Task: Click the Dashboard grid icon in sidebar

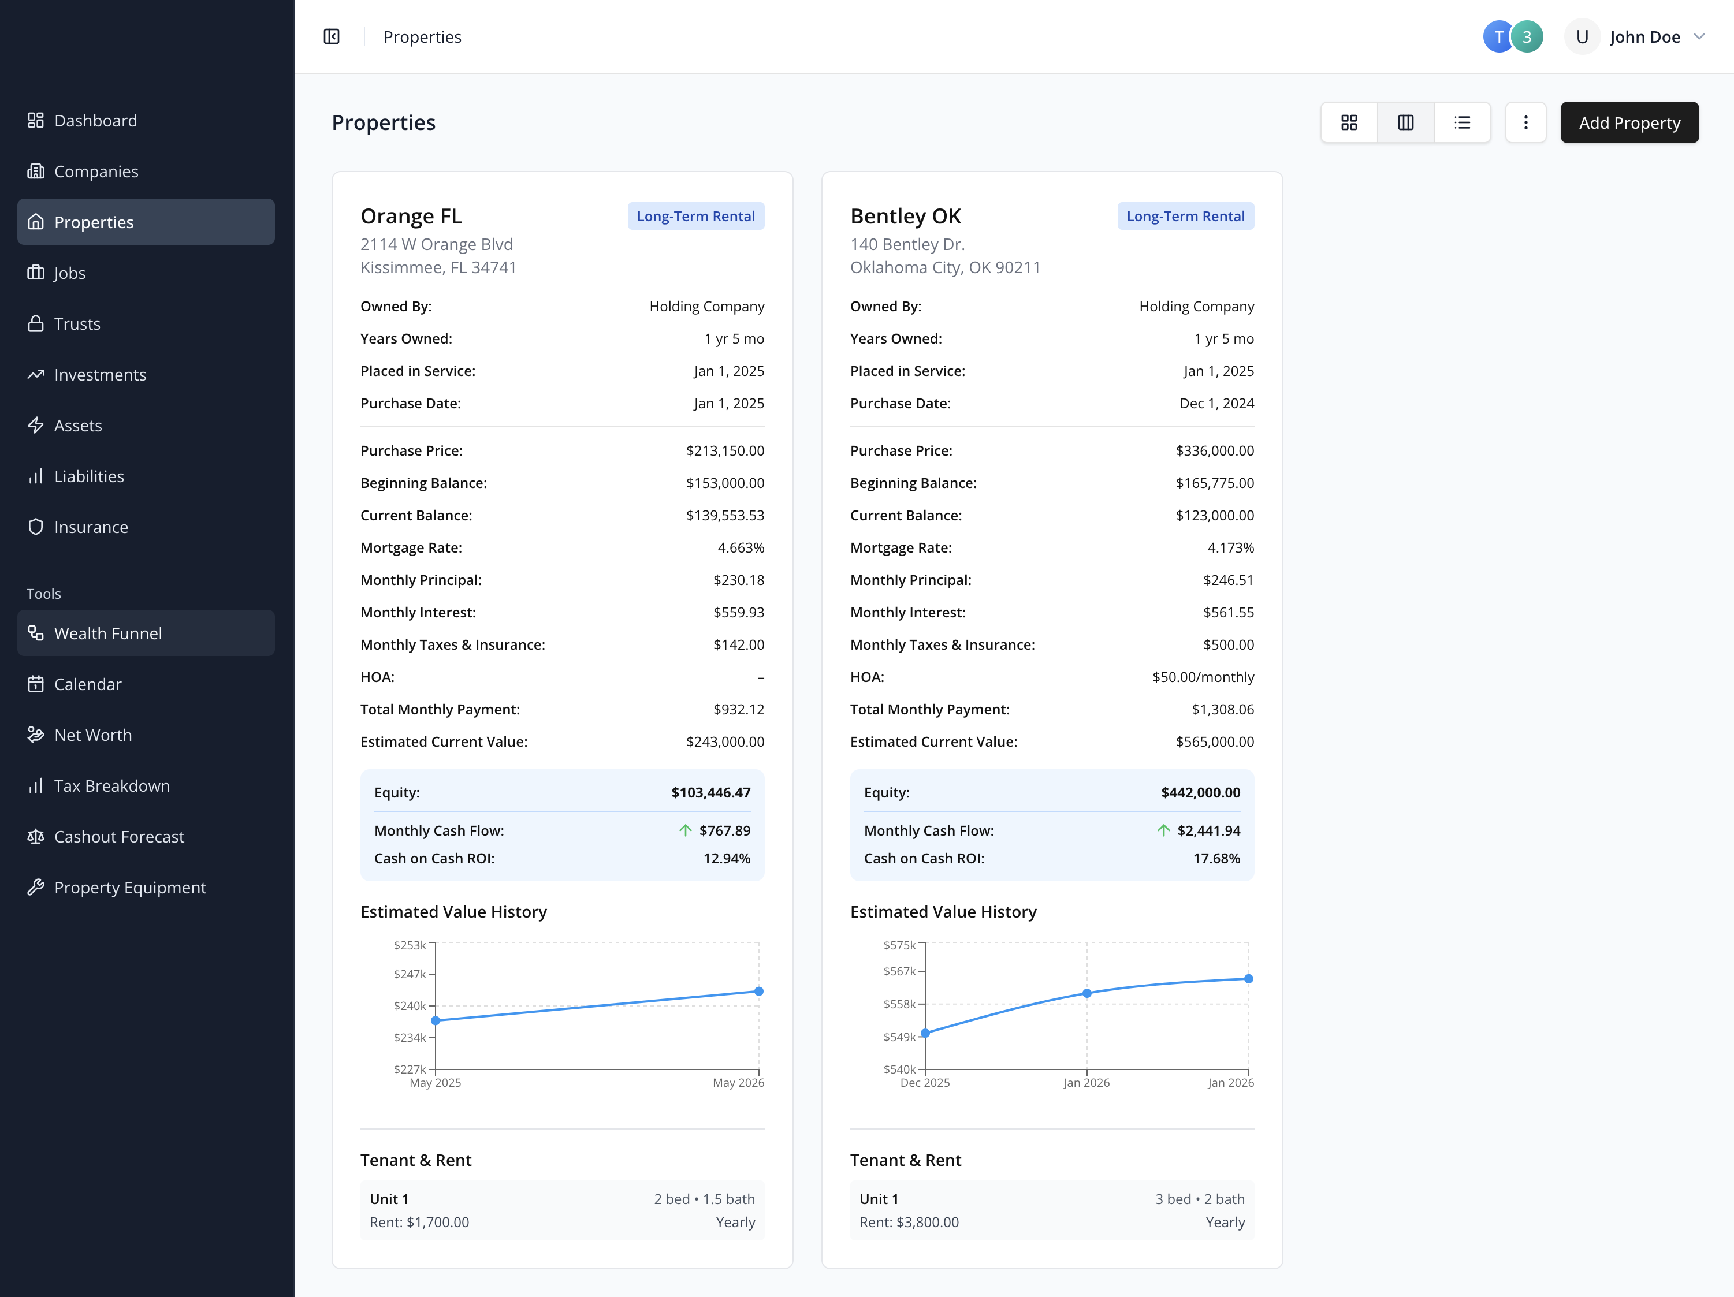Action: [35, 120]
